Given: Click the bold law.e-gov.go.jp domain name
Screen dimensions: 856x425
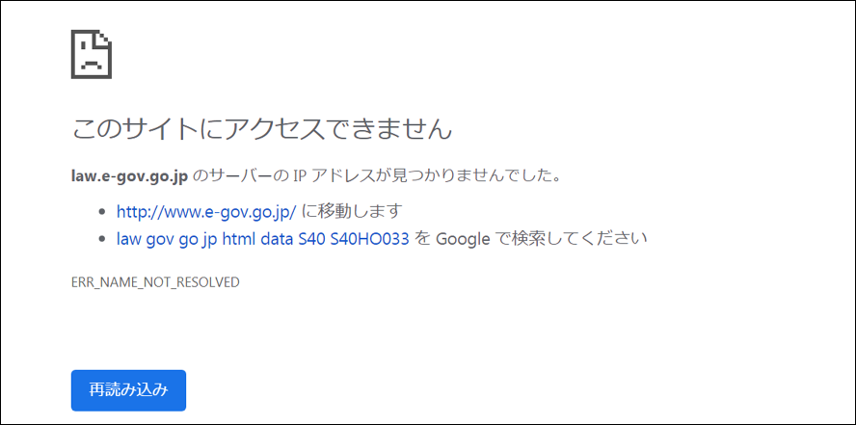Looking at the screenshot, I should [x=130, y=177].
